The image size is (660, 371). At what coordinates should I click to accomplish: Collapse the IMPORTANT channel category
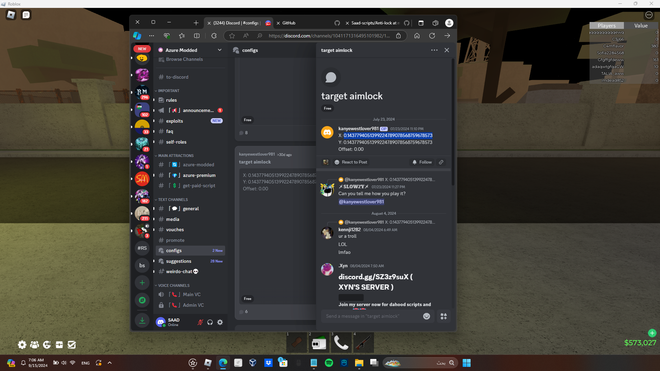(168, 91)
